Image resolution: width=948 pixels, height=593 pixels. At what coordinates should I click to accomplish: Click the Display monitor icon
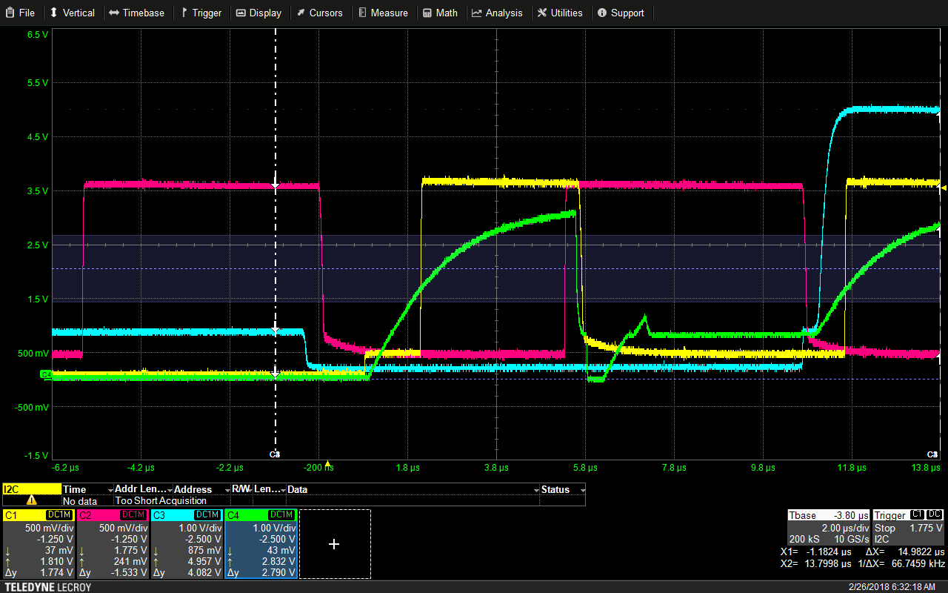(241, 13)
